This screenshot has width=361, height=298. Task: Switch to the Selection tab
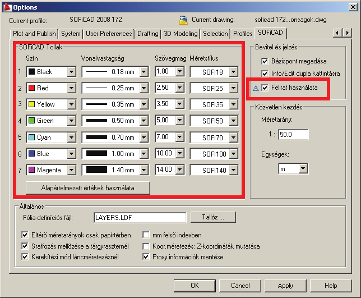click(x=215, y=34)
